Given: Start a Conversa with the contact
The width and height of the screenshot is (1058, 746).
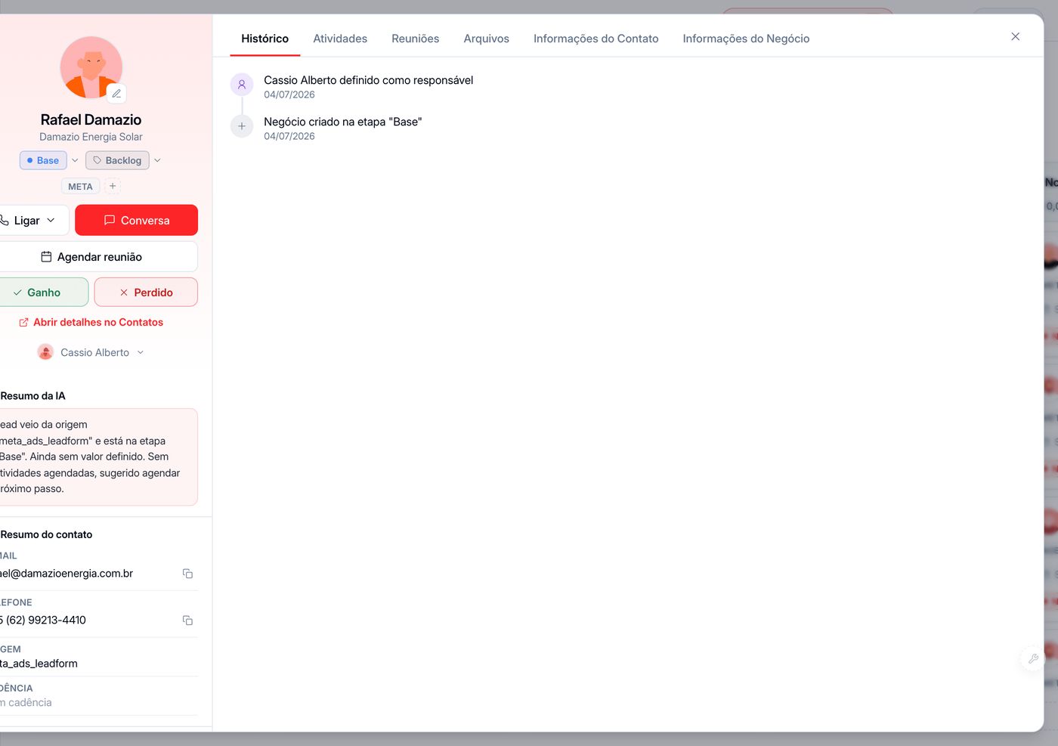Looking at the screenshot, I should (136, 221).
